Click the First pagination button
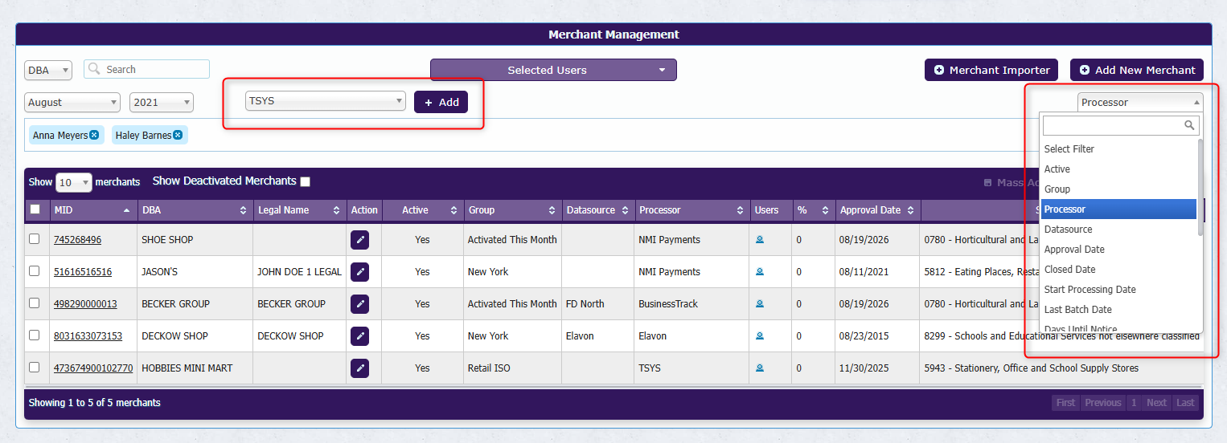 tap(1065, 403)
